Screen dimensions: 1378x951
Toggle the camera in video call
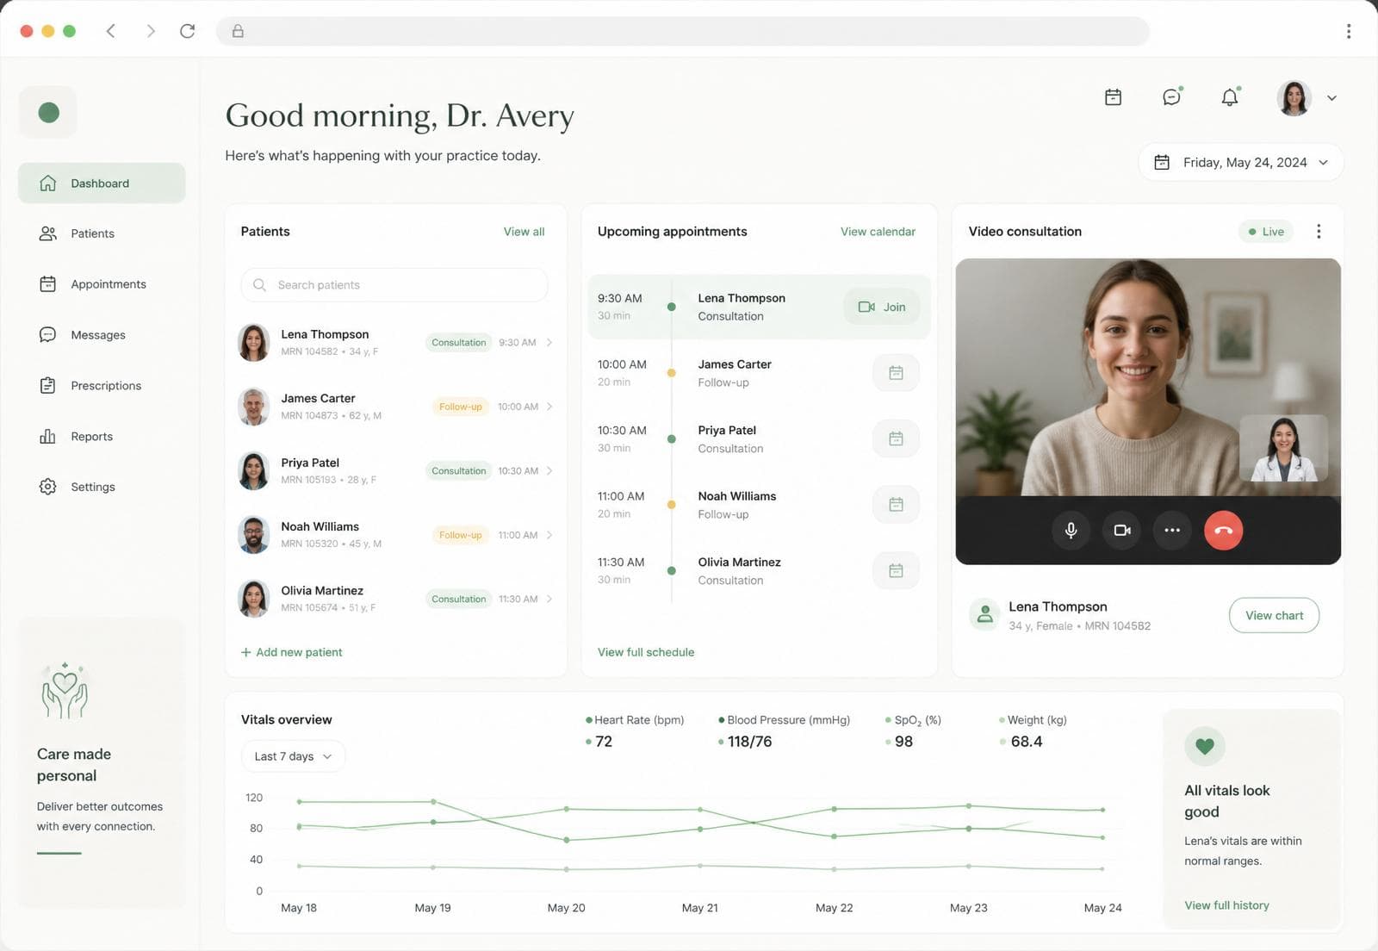pyautogui.click(x=1121, y=531)
